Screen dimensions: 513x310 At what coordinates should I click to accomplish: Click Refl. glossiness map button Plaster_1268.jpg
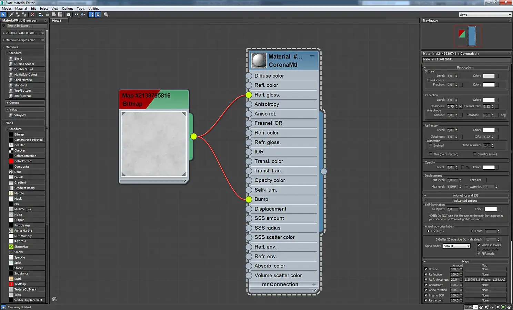click(485, 280)
